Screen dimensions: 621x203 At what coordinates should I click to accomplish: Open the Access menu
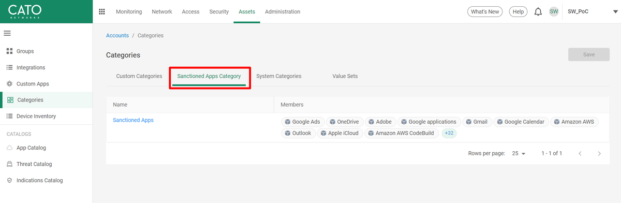(191, 11)
